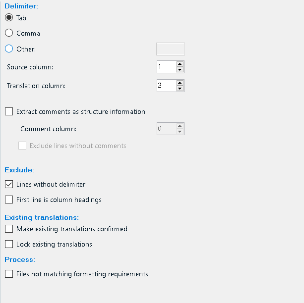Click the Comment column up arrow
Viewport: 304px width, 303px height.
(x=180, y=126)
